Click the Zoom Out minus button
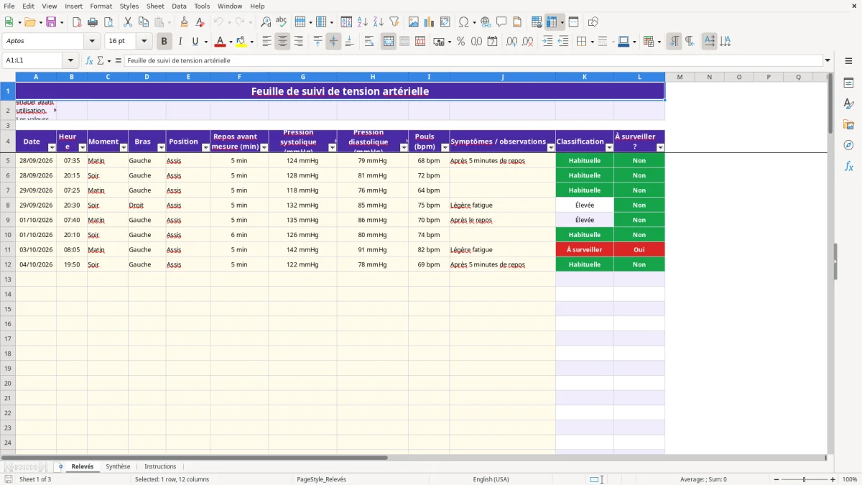The width and height of the screenshot is (862, 485). point(776,479)
